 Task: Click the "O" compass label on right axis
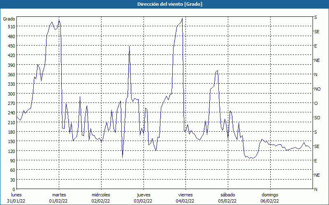(316, 104)
